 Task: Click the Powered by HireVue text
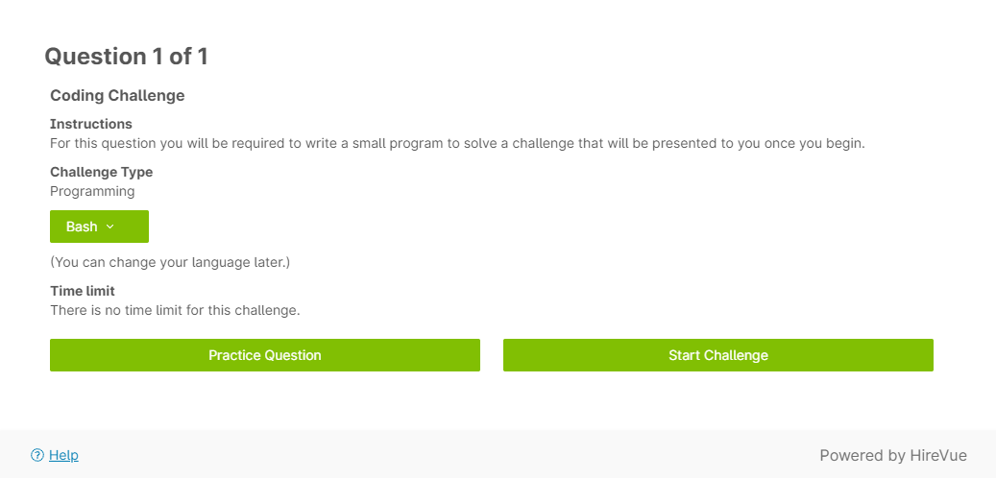click(x=893, y=455)
